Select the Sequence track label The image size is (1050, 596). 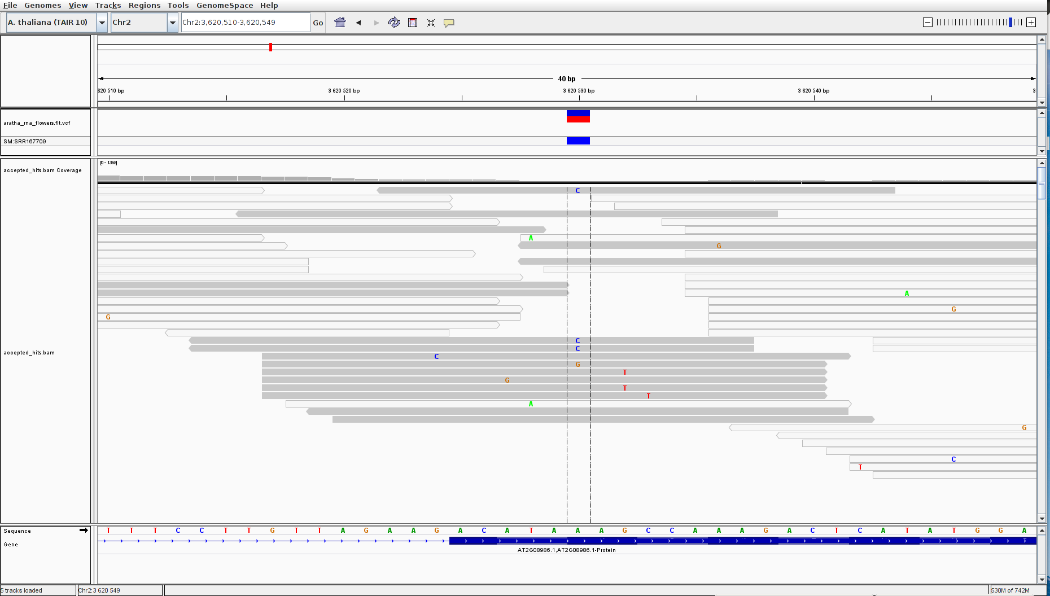point(17,531)
